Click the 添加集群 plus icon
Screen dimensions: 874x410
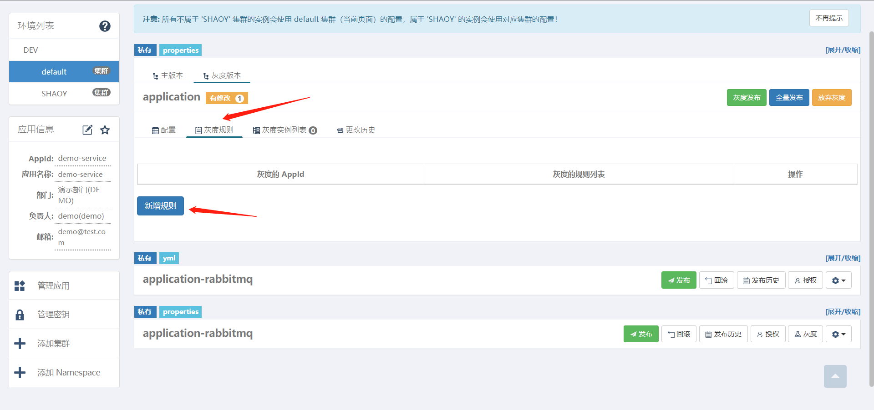point(20,344)
